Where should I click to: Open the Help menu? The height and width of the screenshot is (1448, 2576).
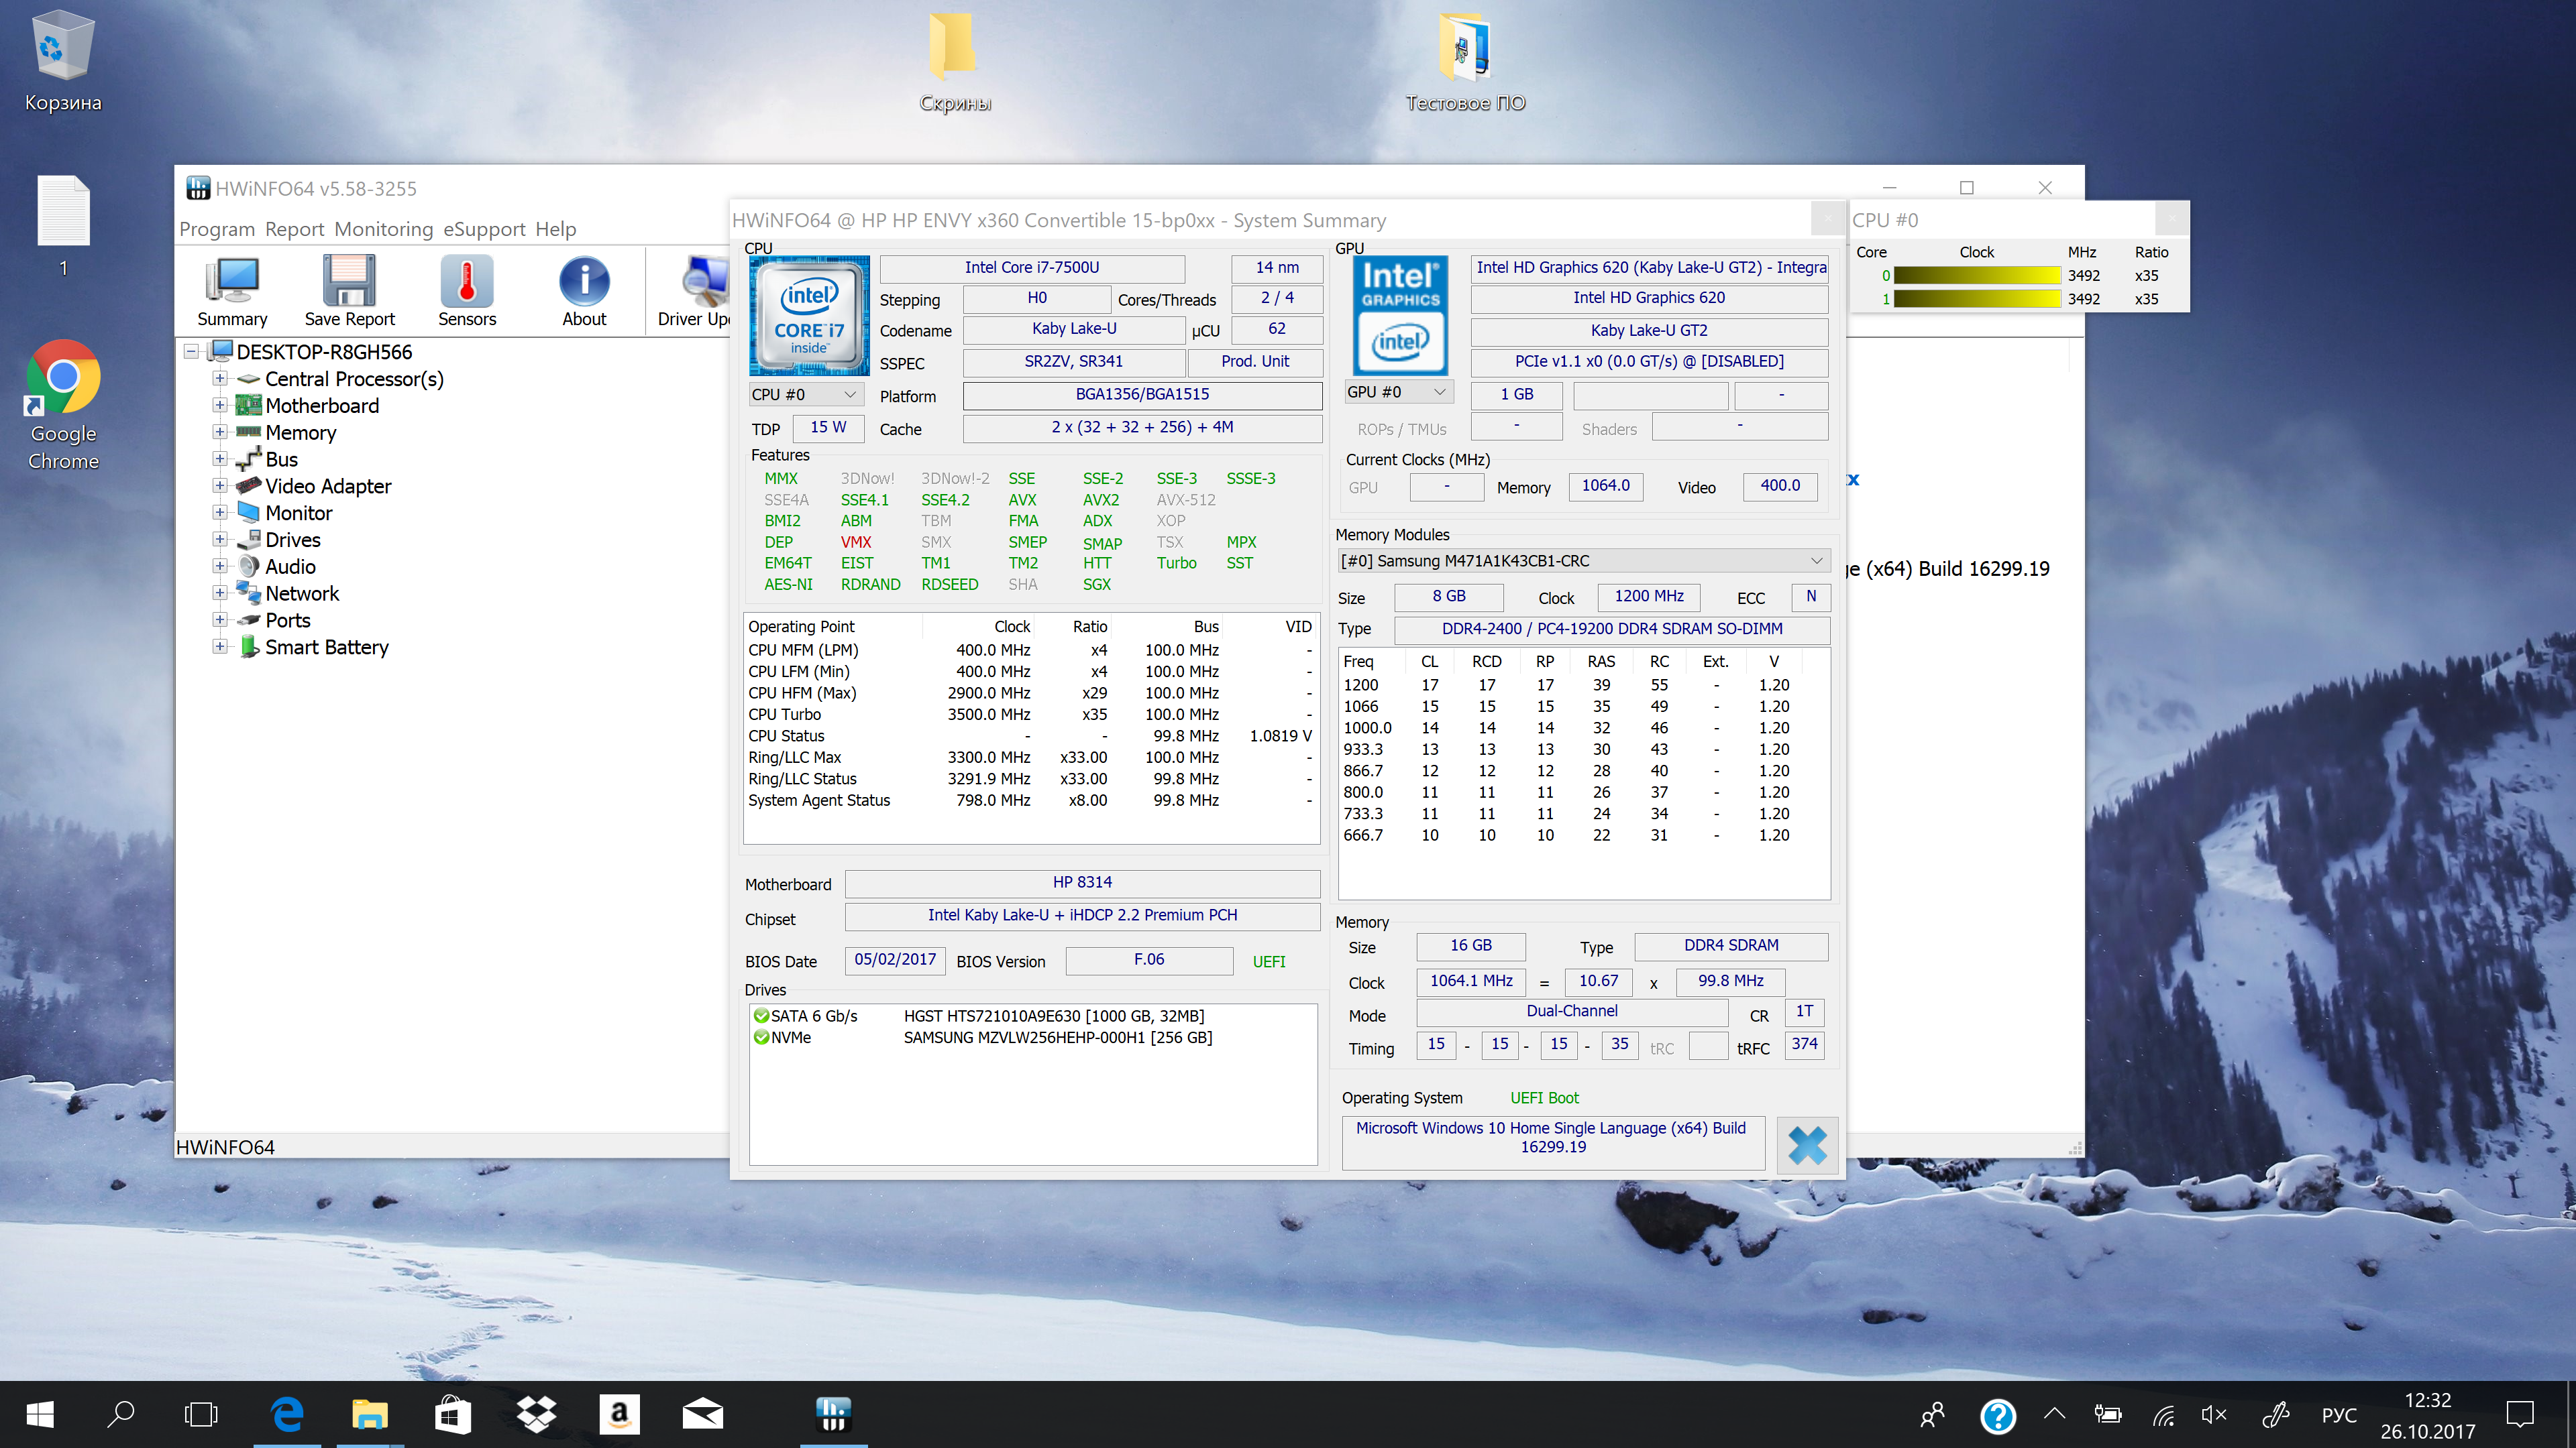556,229
